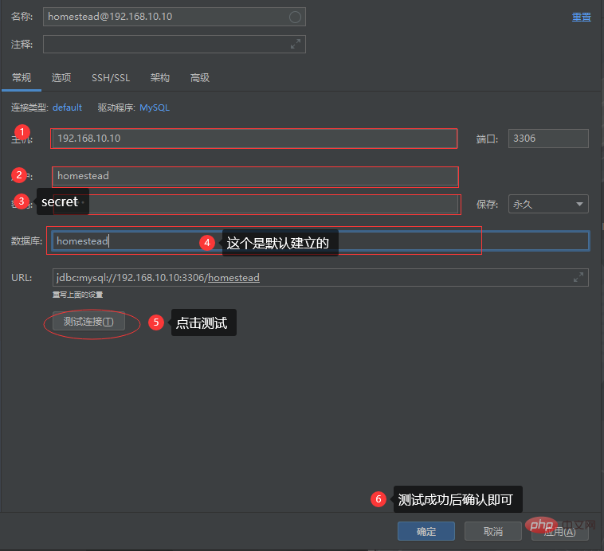The width and height of the screenshot is (604, 551).
Task: Select the MySQL driver link
Action: (x=155, y=107)
